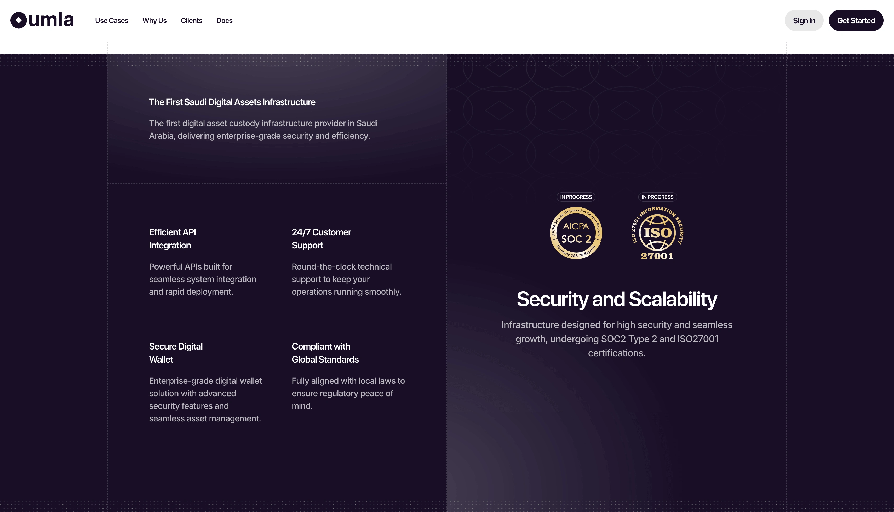894x512 pixels.
Task: Click the AICPA SOC 2 badge
Action: pyautogui.click(x=576, y=233)
